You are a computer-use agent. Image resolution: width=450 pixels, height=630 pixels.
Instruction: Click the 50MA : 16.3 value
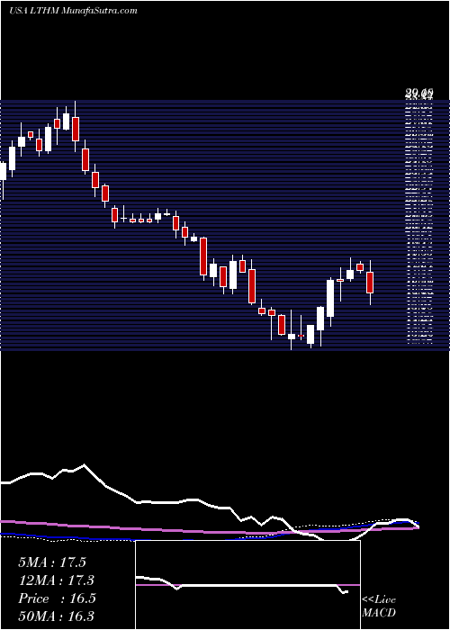[56, 616]
